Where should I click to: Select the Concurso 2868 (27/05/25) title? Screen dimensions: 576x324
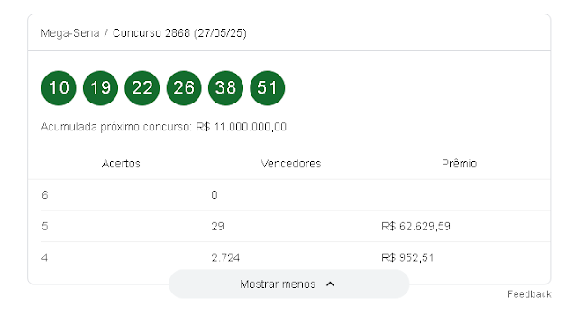pyautogui.click(x=179, y=33)
